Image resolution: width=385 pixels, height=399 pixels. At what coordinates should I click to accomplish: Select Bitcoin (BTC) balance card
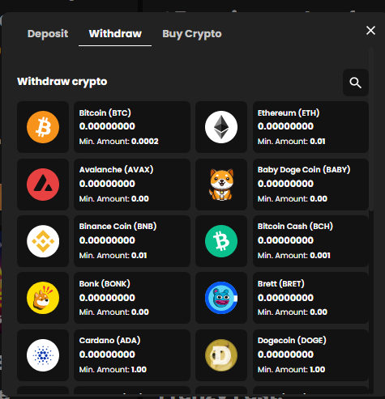point(132,127)
